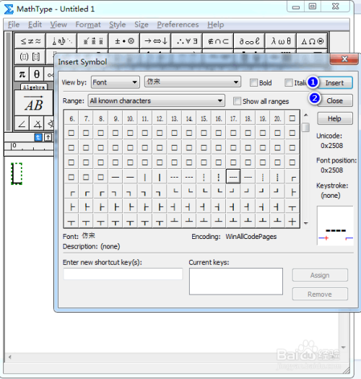
Task: Click the main window horizontal scroll left arrow
Action: [9, 357]
